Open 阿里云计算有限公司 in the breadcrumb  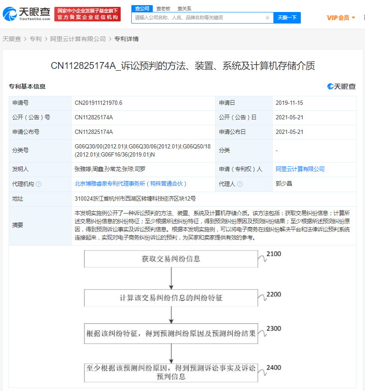point(78,39)
